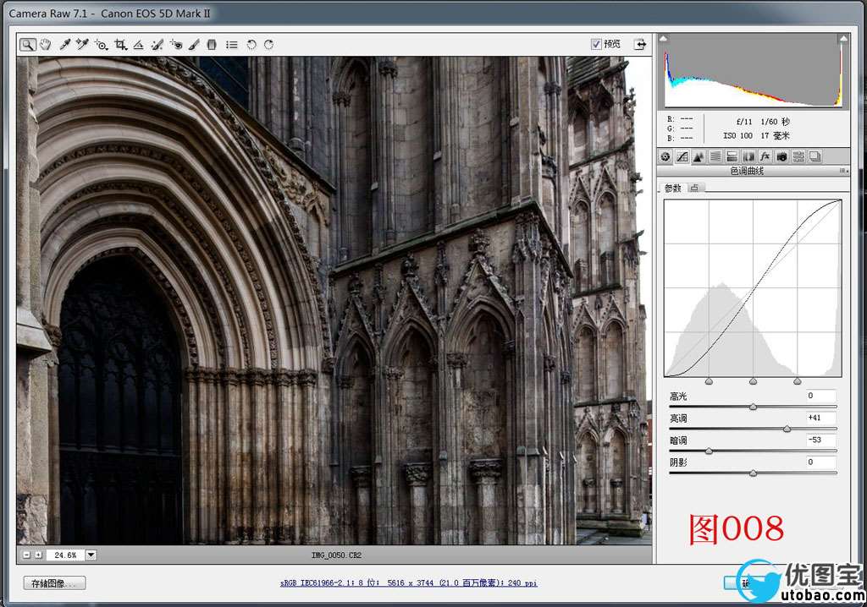Toggle full screen mode button

[639, 45]
